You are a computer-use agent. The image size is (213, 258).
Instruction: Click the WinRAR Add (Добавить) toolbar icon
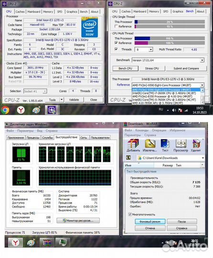[133, 144]
